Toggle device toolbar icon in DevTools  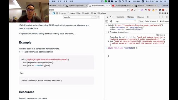pyautogui.click(x=111, y=17)
